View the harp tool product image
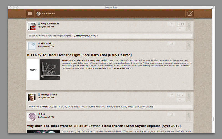 (44, 69)
